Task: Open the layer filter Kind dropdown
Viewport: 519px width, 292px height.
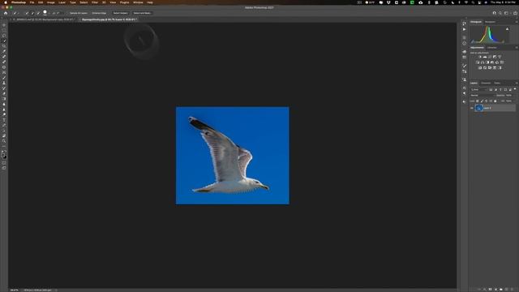Action: pos(478,90)
